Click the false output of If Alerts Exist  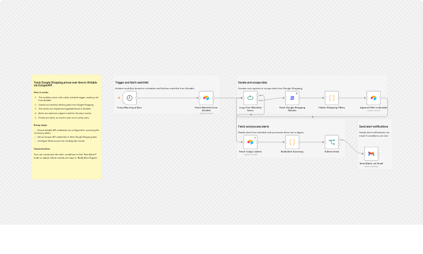click(x=339, y=144)
